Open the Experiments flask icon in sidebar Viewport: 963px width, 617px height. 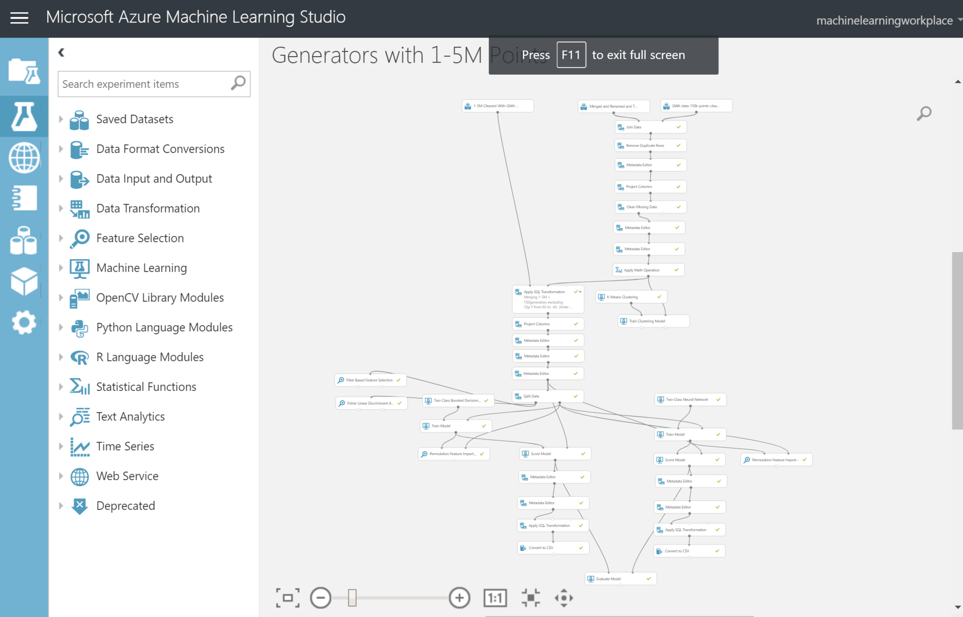pos(24,116)
